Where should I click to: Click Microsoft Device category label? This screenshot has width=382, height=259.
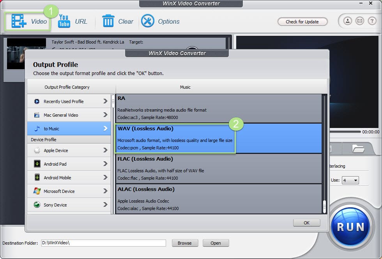pyautogui.click(x=59, y=191)
